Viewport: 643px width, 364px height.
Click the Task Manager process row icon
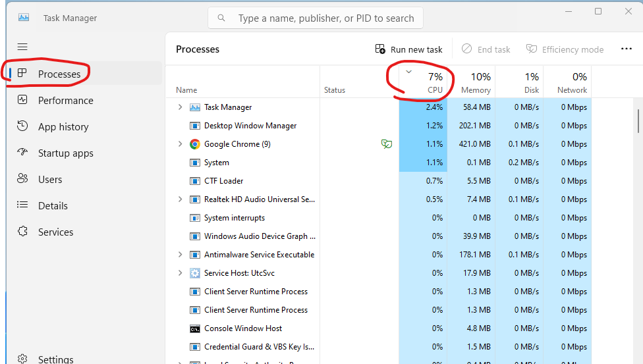coord(195,107)
